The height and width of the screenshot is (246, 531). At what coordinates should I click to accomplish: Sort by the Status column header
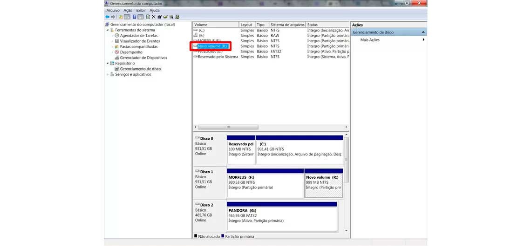pos(327,25)
